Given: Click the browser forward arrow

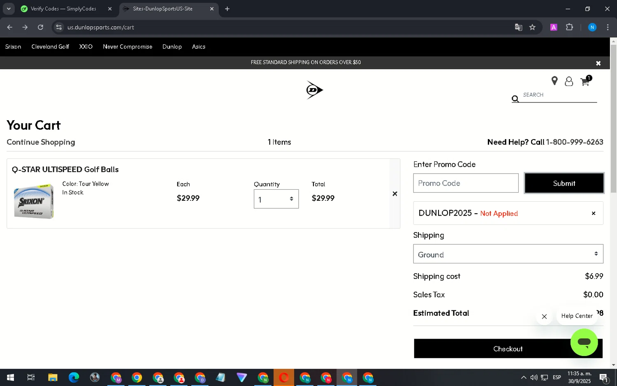Looking at the screenshot, I should (x=25, y=27).
